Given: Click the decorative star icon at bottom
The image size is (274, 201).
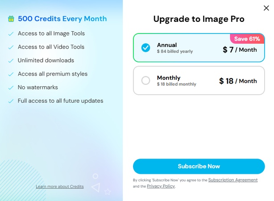Looking at the screenshot, I should 107,192.
